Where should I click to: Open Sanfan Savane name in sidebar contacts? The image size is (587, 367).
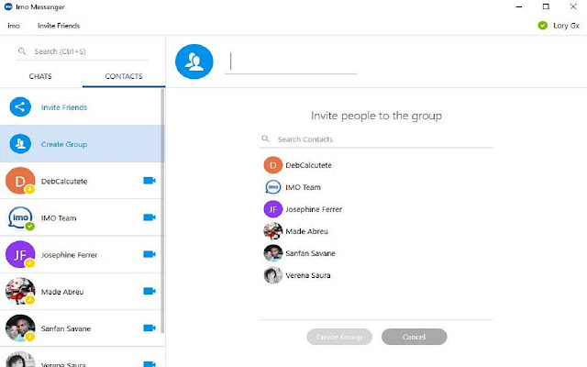pos(65,328)
